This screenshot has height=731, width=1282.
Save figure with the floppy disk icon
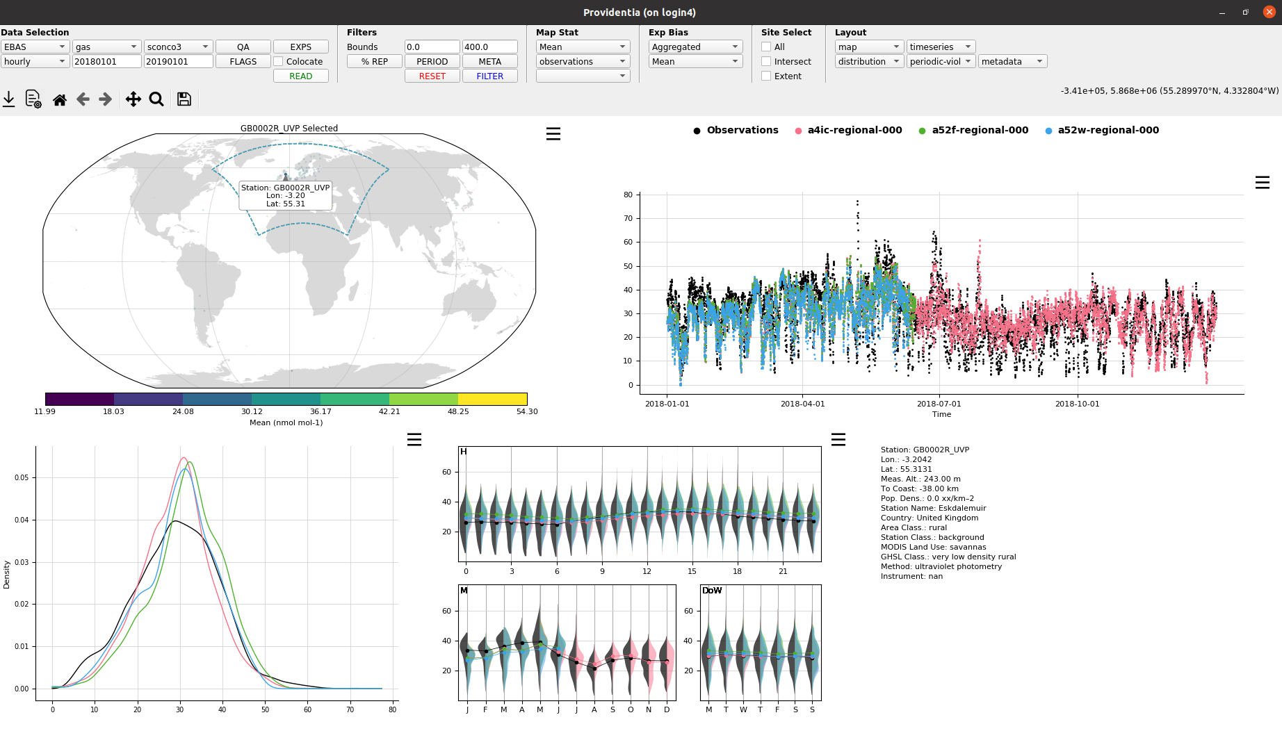tap(184, 99)
